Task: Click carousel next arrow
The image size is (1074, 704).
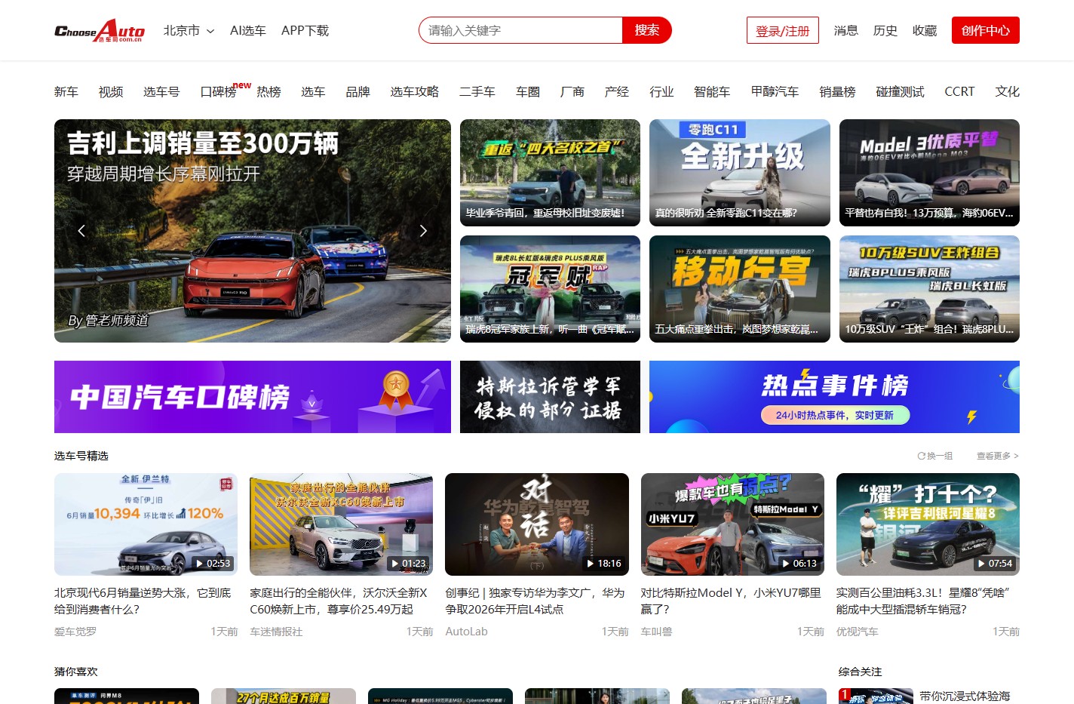Action: pyautogui.click(x=423, y=231)
